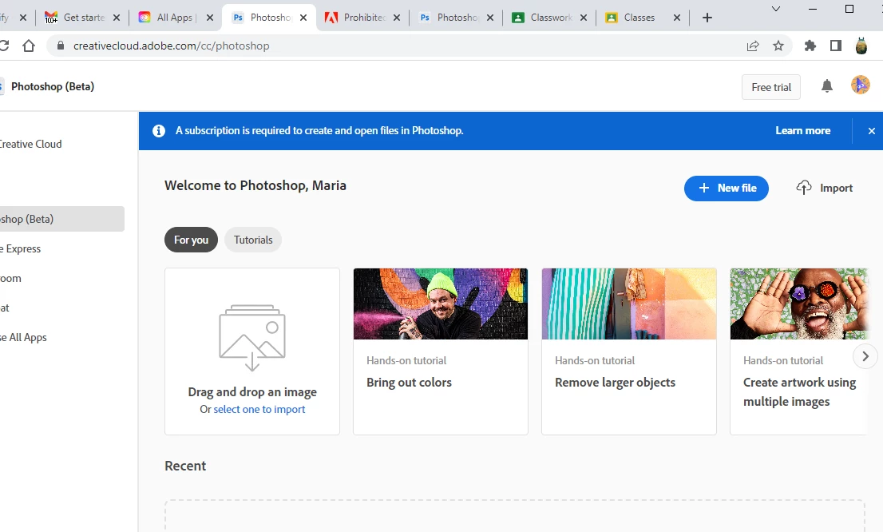Click the Recent section heading
Image resolution: width=883 pixels, height=532 pixels.
pos(185,466)
